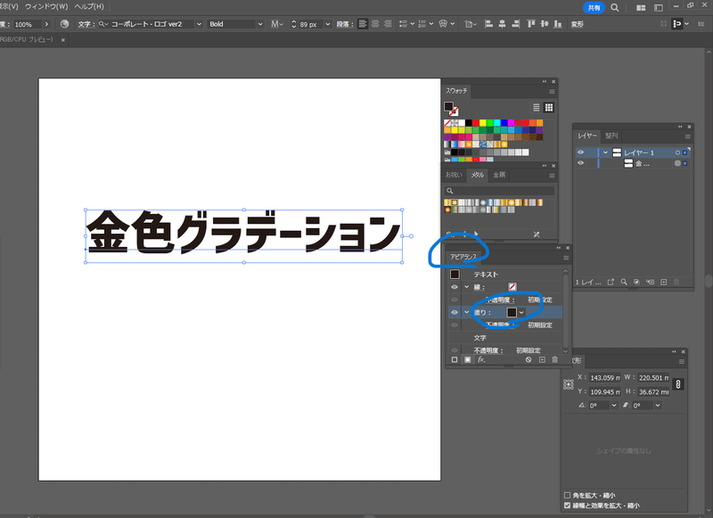Collapse the 塗り fill row in Appearance

(466, 312)
